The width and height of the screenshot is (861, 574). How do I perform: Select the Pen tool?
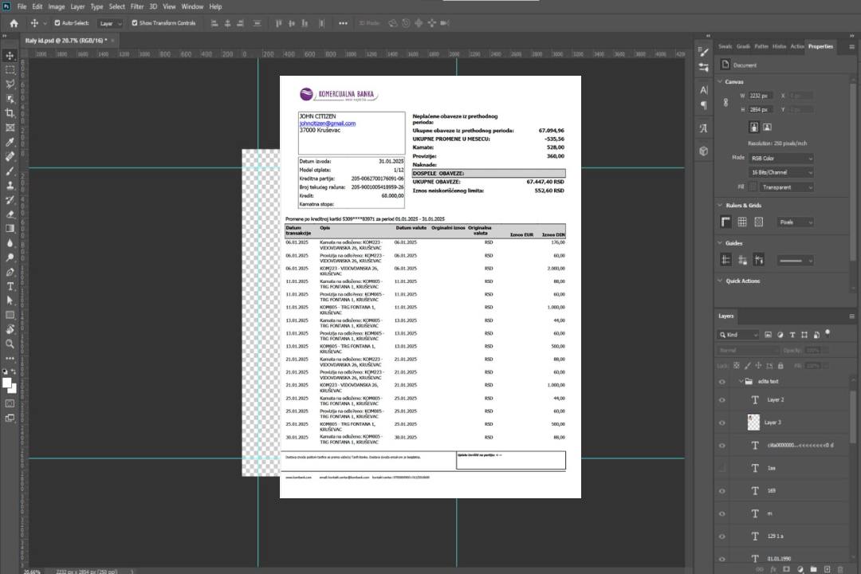10,272
